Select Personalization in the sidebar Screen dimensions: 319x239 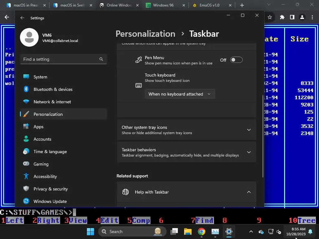pos(64,114)
